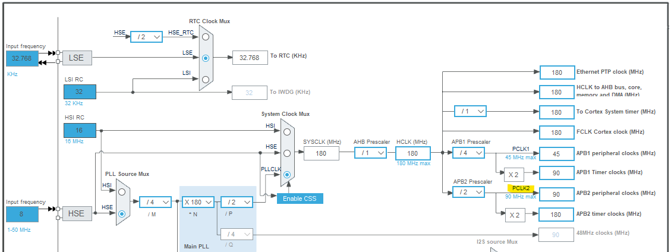
Task: Click the APB2 X 2 multiplier box
Action: pos(515,215)
